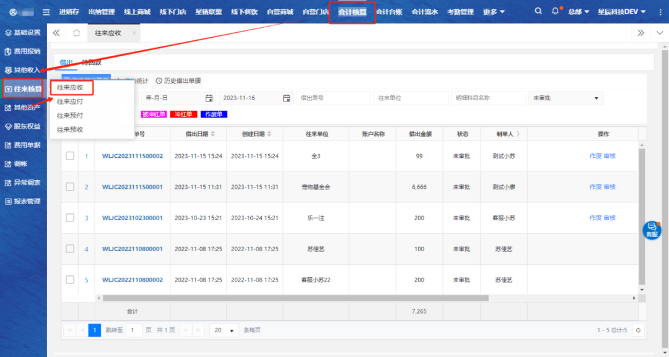The width and height of the screenshot is (669, 357).
Task: Check the box for row WLJC2023111500002
Action: (70, 156)
